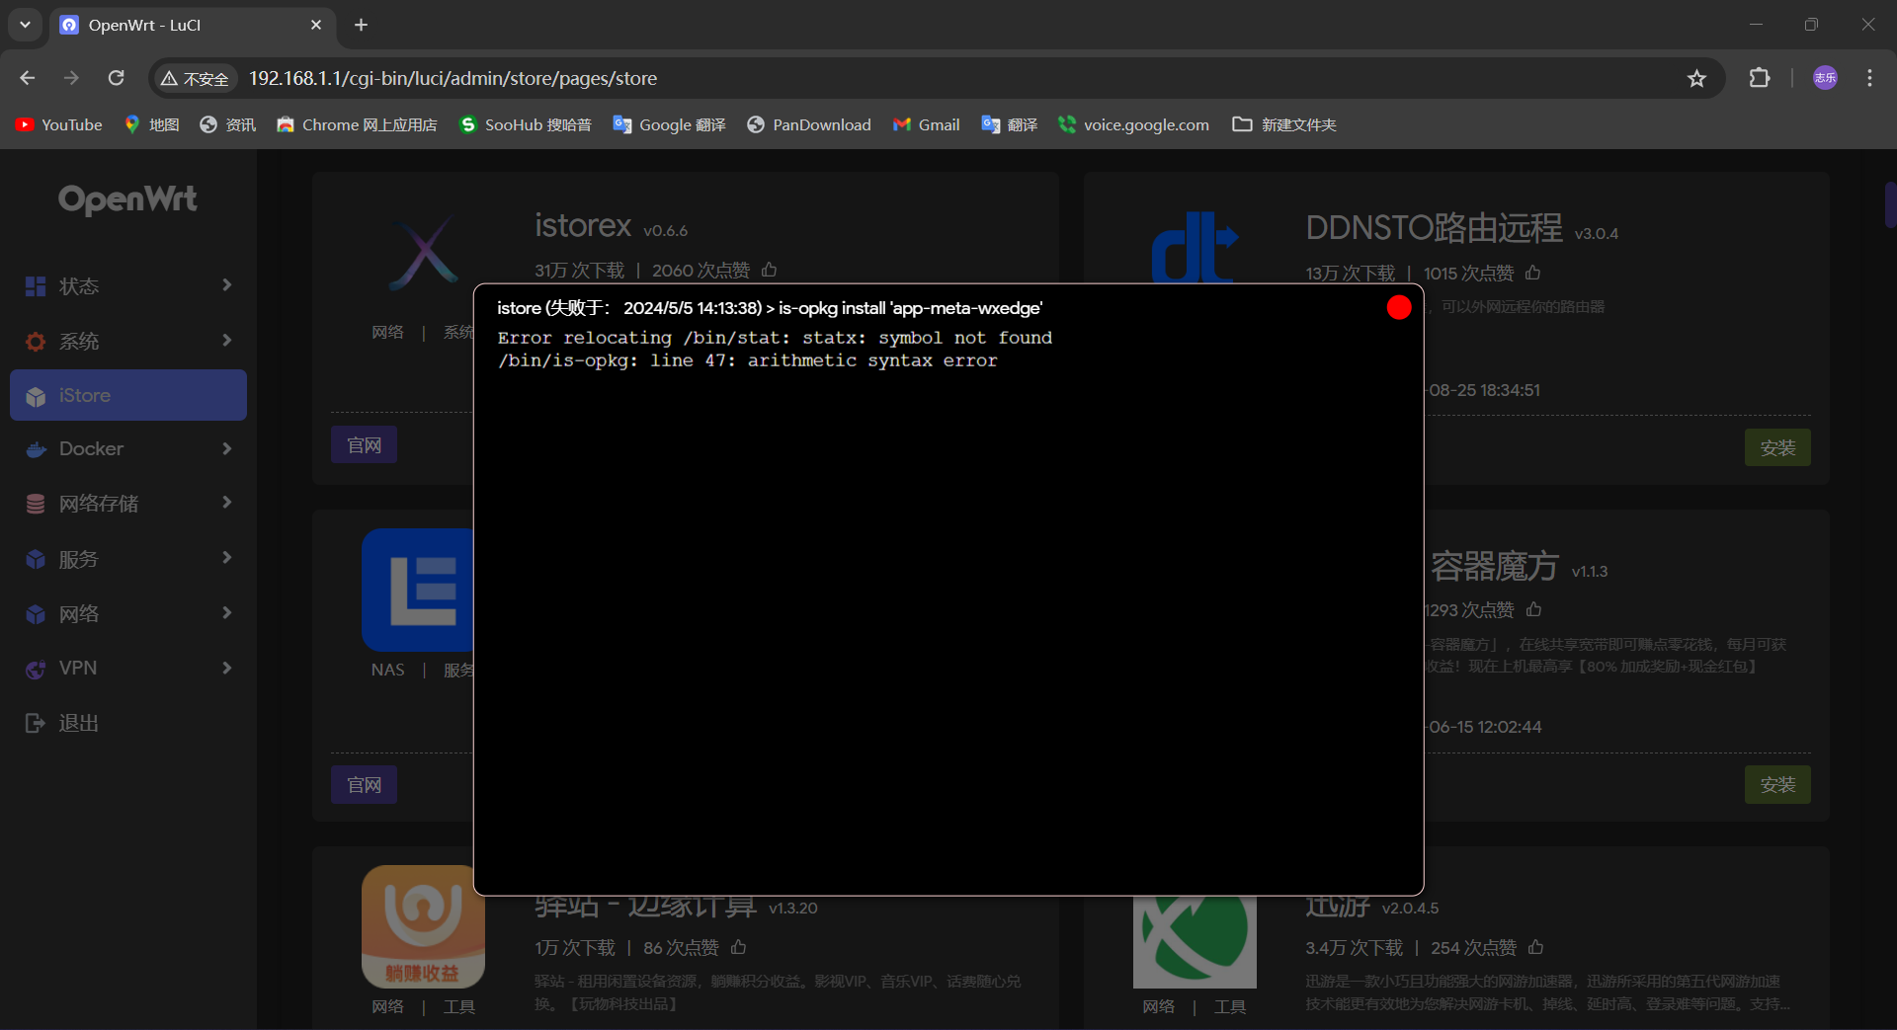Click 退出 to log out
This screenshot has width=1897, height=1030.
point(78,723)
